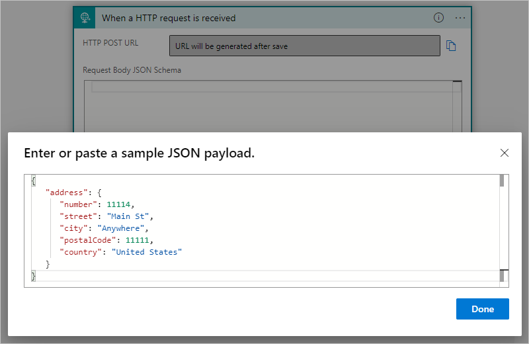Close the sample JSON payload dialog
Screen dimensions: 529x344
click(x=505, y=153)
